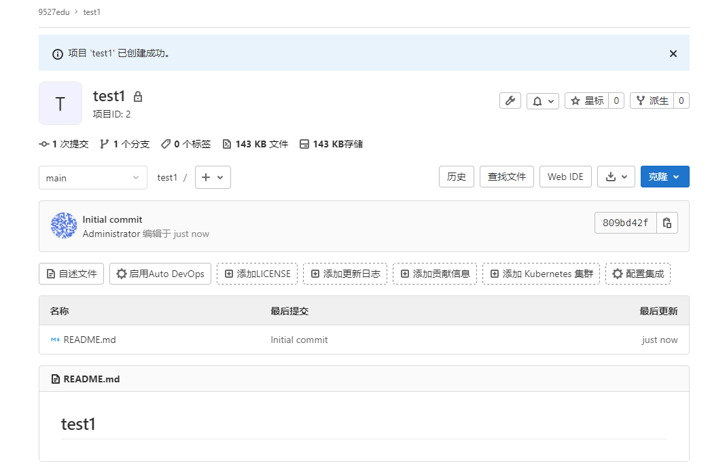Open the 1 个分支 branches link
The height and width of the screenshot is (472, 727).
pyautogui.click(x=125, y=144)
